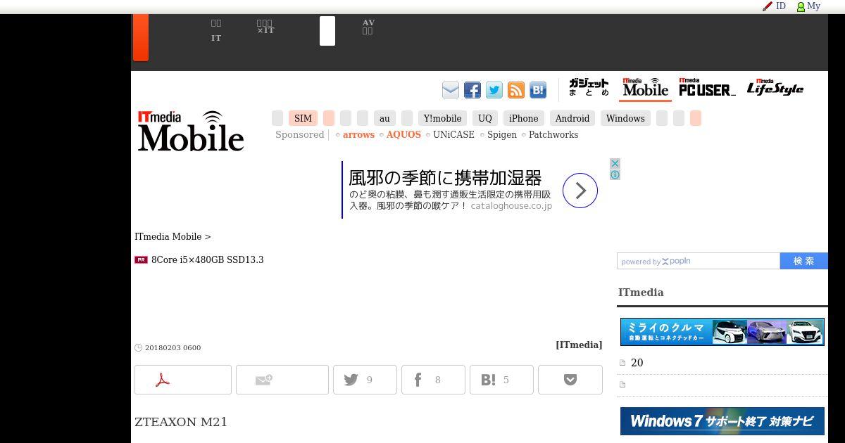
Task: Share on Facebook button showing 8
Action: coord(433,380)
